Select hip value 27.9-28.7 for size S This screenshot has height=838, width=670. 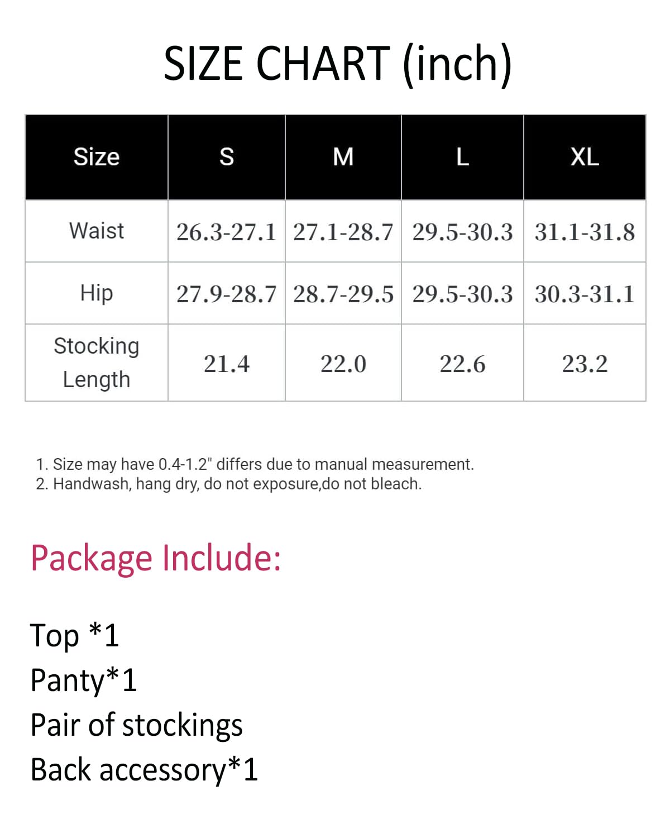[x=227, y=294]
